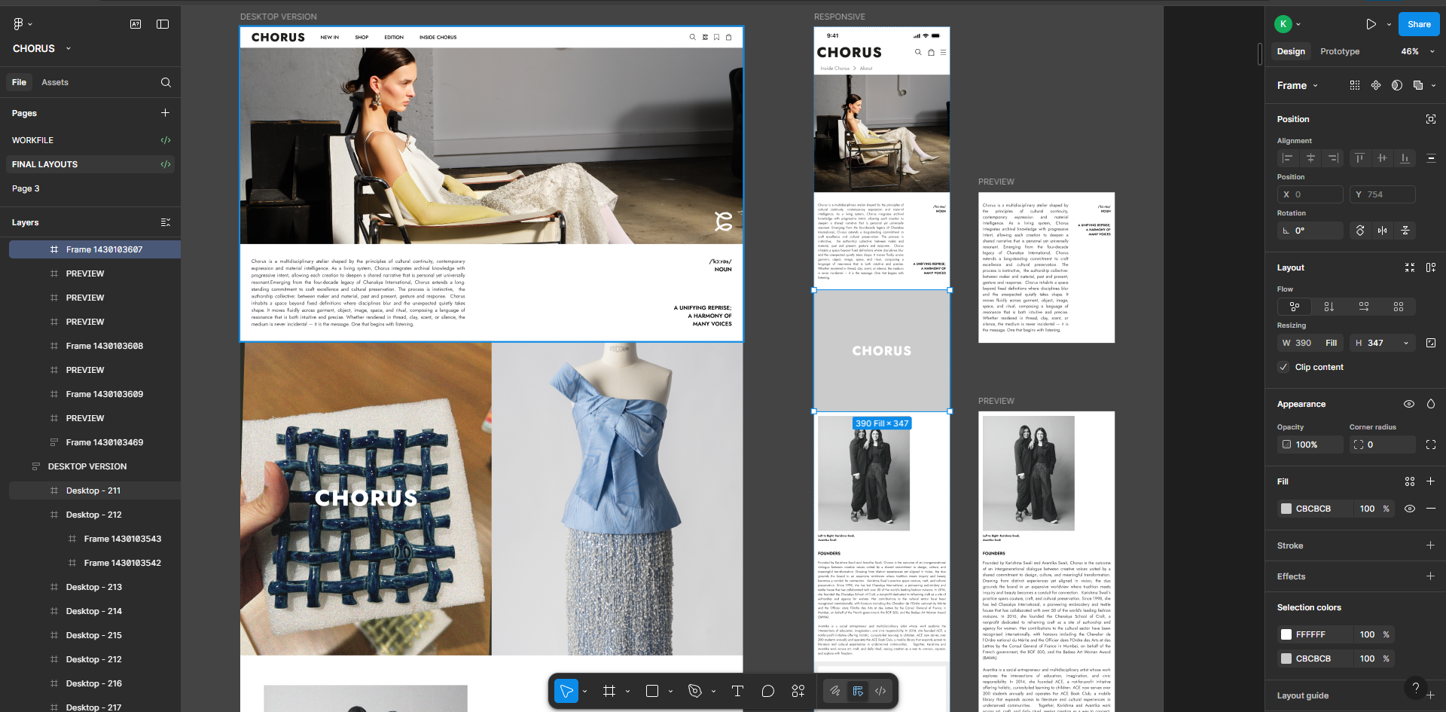This screenshot has width=1446, height=712.
Task: Toggle the Clip content checkbox
Action: point(1283,367)
